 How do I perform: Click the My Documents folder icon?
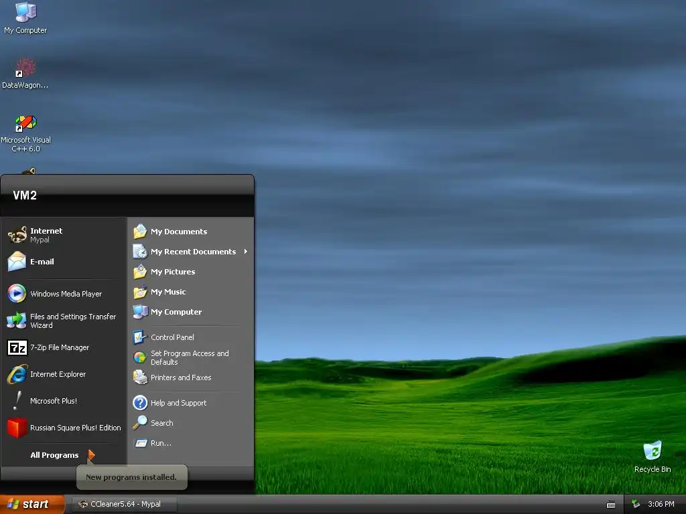click(x=140, y=231)
